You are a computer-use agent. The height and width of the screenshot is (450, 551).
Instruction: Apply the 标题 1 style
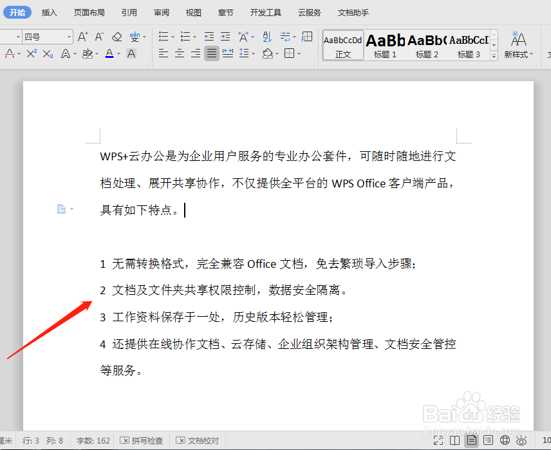[385, 45]
